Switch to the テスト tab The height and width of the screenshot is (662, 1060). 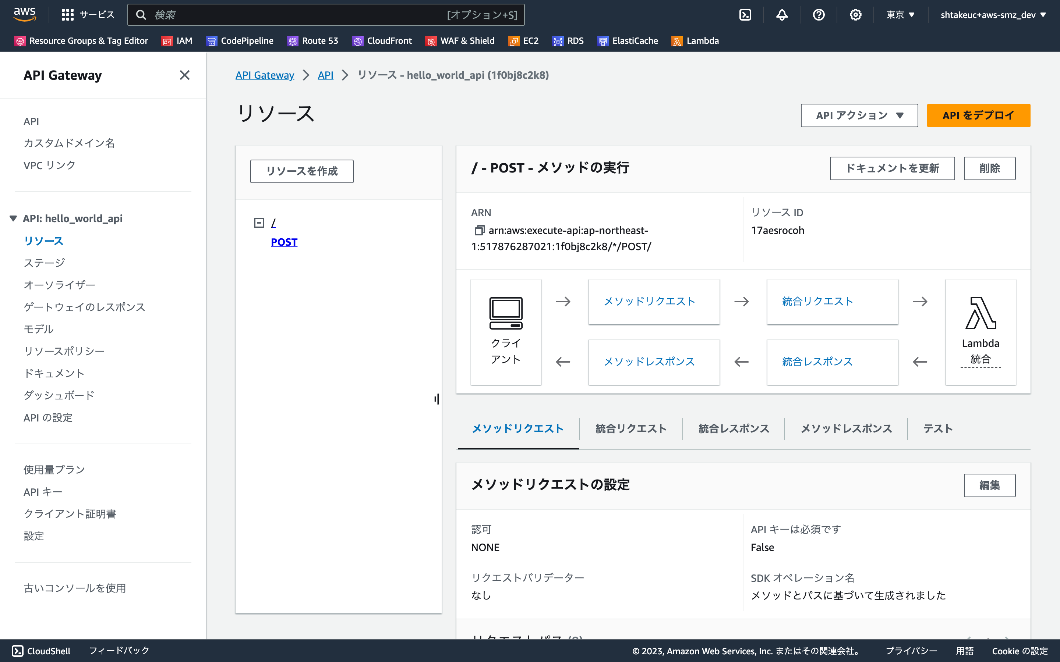[x=938, y=428]
